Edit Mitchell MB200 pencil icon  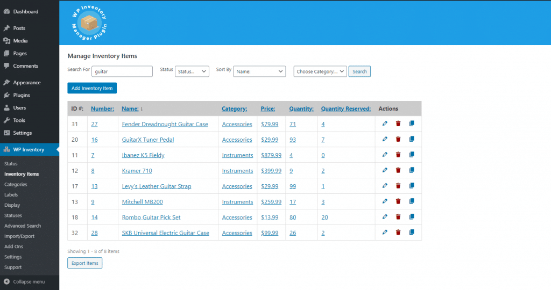385,201
